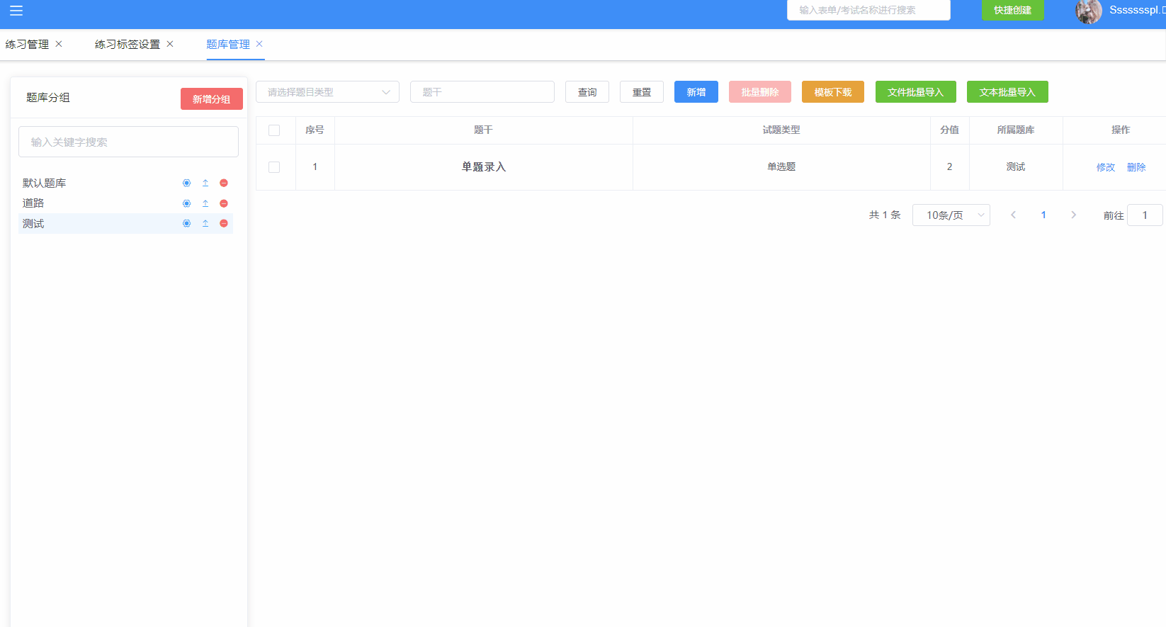Close the 练习管理 tab

(x=59, y=44)
